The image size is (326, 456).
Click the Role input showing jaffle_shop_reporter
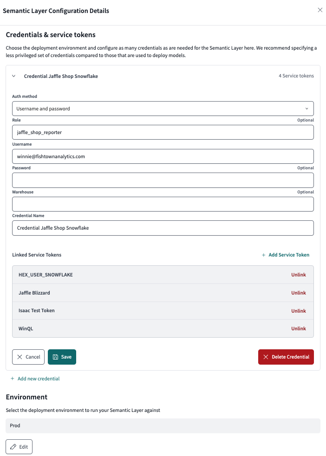coord(163,132)
